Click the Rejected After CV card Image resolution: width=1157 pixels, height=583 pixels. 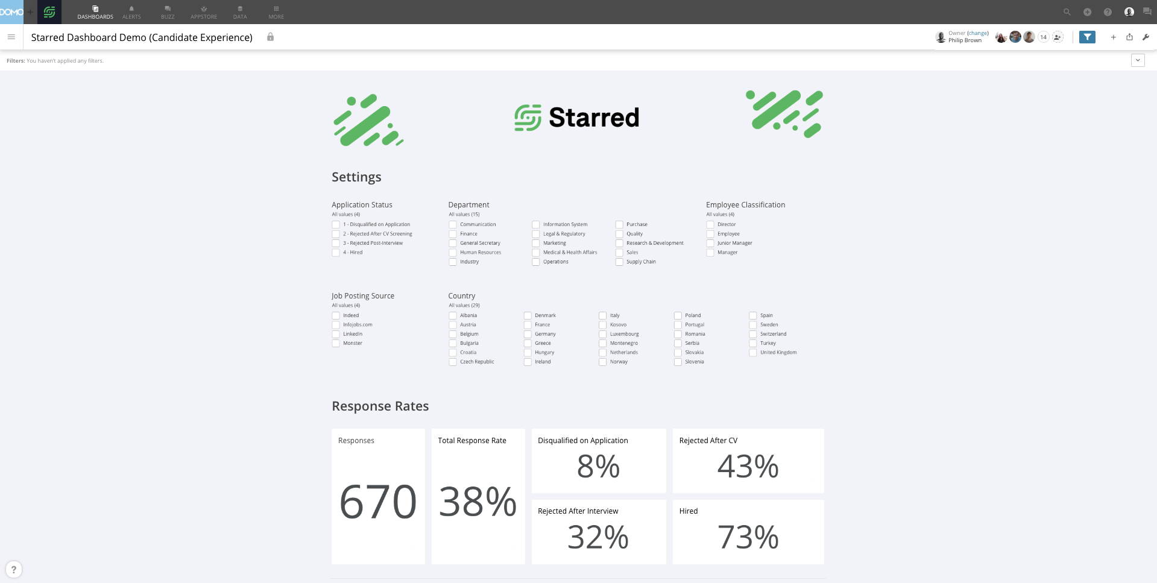coord(748,461)
